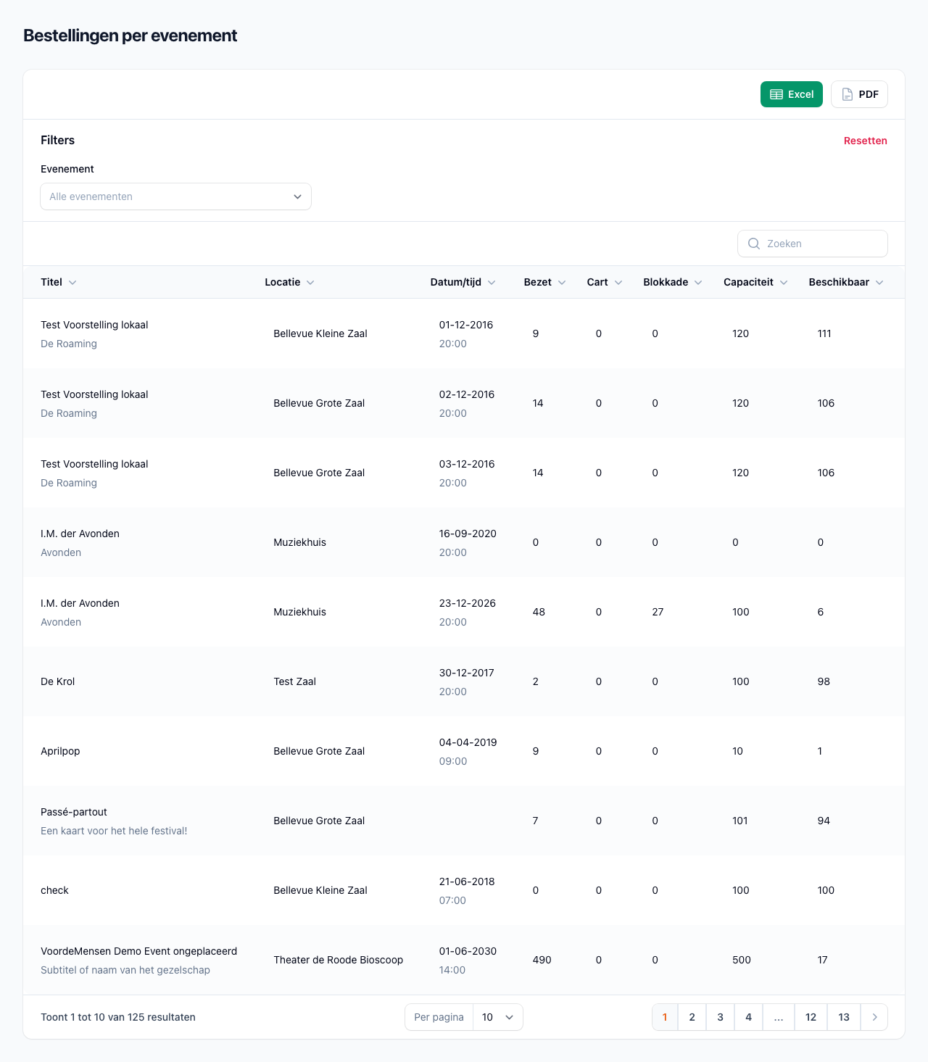This screenshot has height=1062, width=928.
Task: Go to page 2 of results
Action: 692,1017
